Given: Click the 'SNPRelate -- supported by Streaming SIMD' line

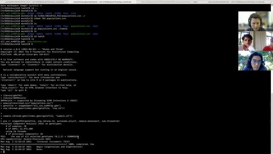Looking at the screenshot, I should pos(39,101).
